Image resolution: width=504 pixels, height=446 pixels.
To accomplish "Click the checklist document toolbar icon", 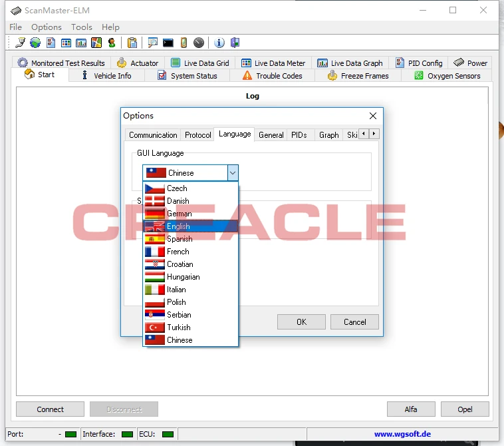I will pyautogui.click(x=51, y=43).
